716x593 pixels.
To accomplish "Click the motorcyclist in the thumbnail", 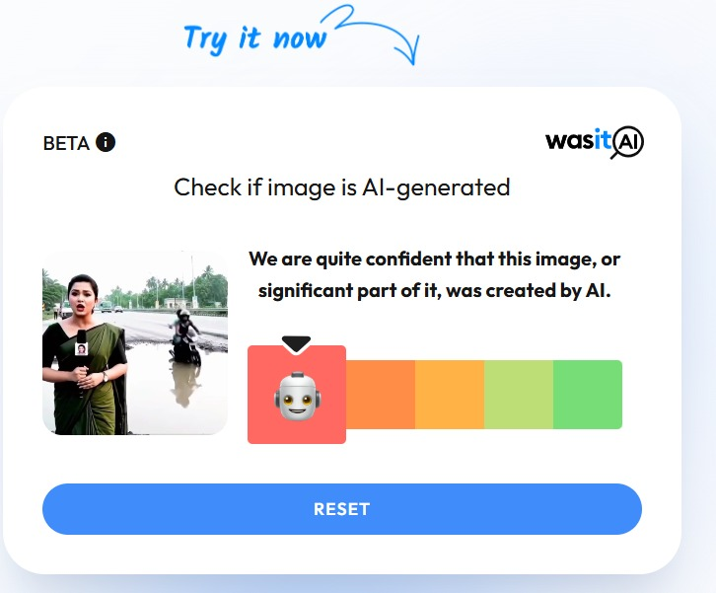I will point(185,335).
